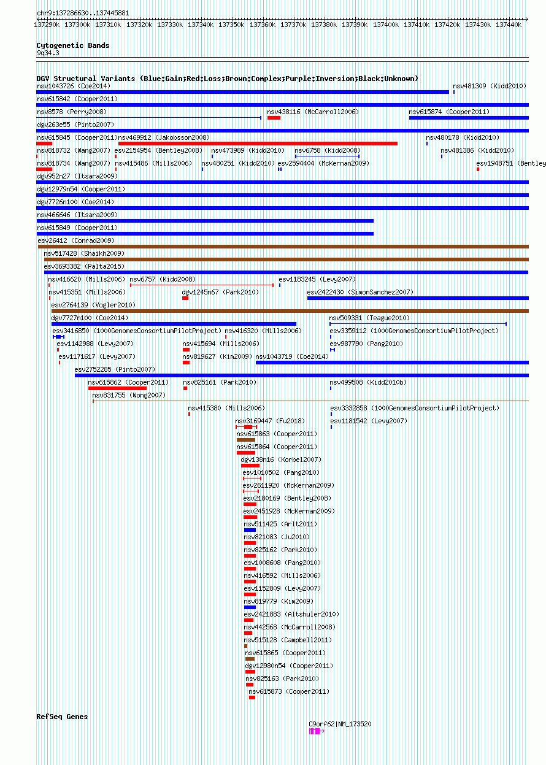The width and height of the screenshot is (546, 765).
Task: Select nsv509331 (Teague2010) label
Action: click(369, 318)
